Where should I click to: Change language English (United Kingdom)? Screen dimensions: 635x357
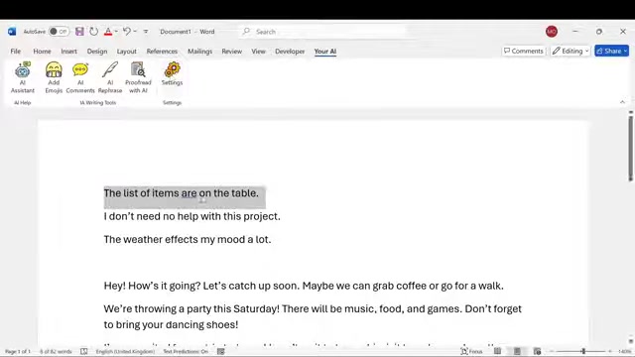125,351
